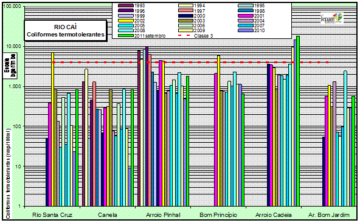Click the Classe 3 dashed legend entry
The width and height of the screenshot is (360, 223).
[196, 36]
